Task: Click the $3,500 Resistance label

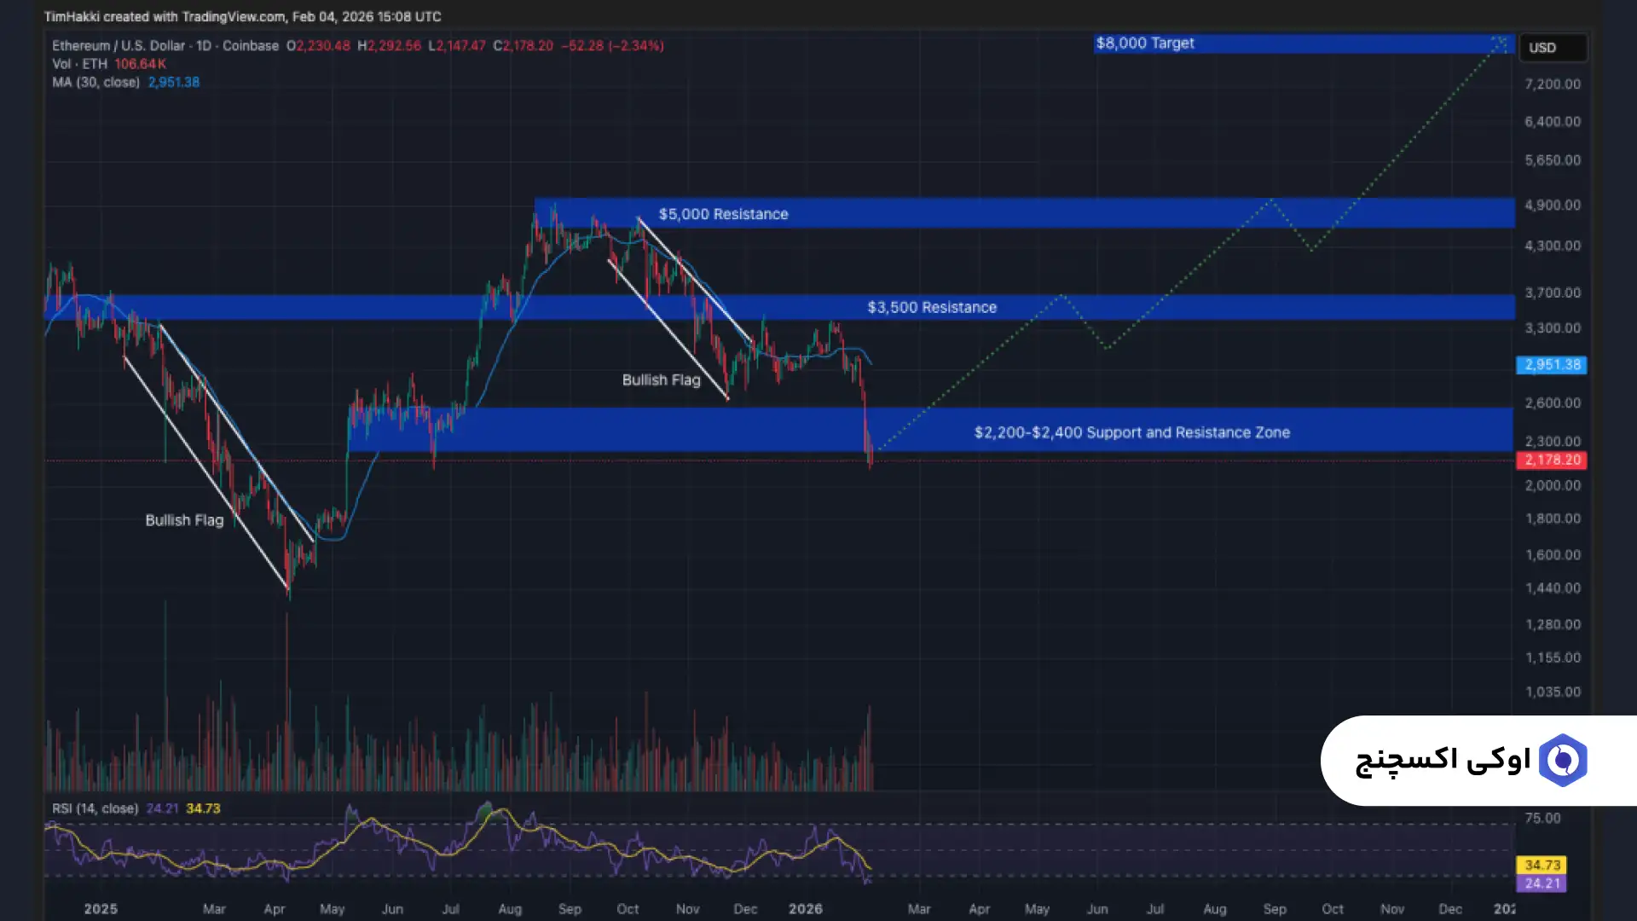Action: 931,307
